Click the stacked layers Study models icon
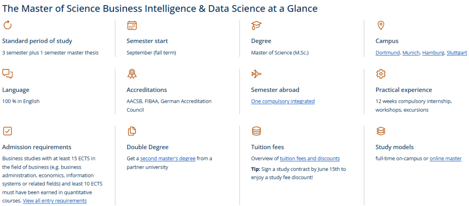 coord(381,131)
